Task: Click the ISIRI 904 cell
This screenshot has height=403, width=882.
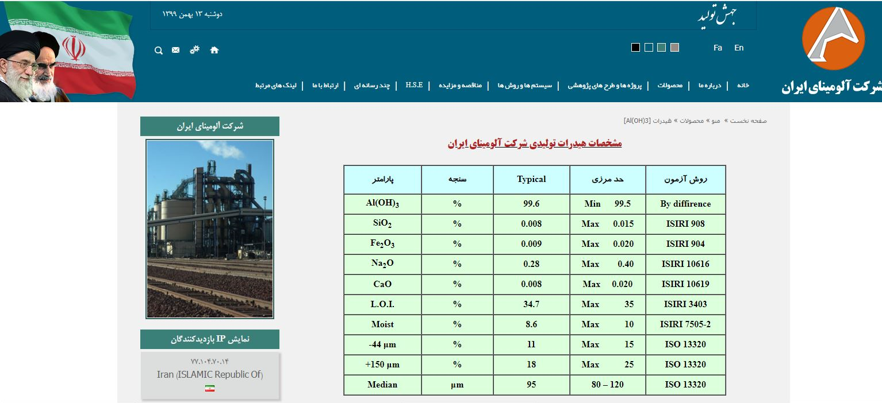Action: pyautogui.click(x=685, y=244)
